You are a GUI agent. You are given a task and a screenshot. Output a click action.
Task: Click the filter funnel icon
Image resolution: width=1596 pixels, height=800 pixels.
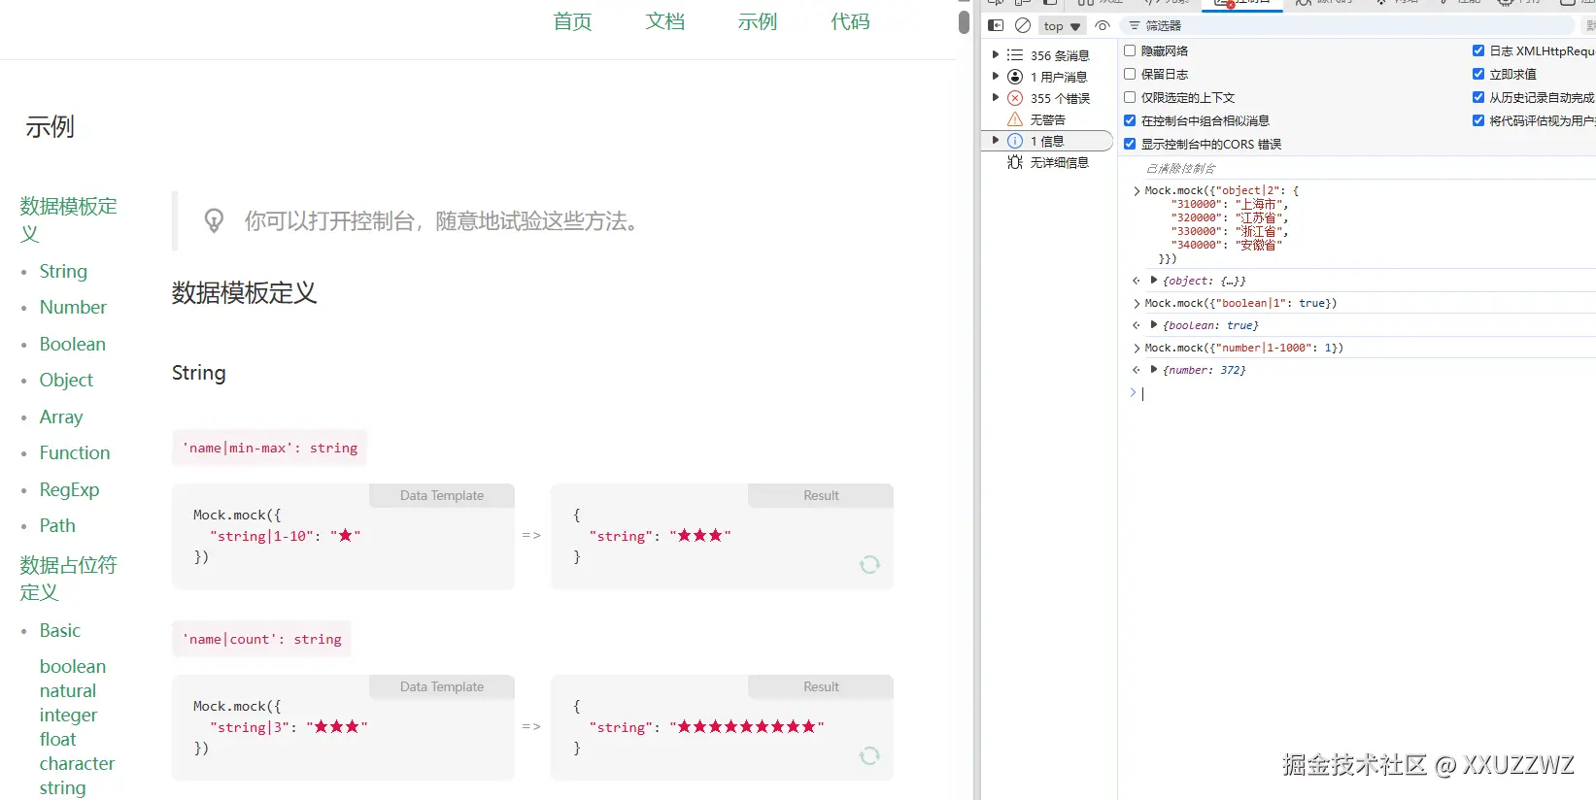pyautogui.click(x=1135, y=26)
